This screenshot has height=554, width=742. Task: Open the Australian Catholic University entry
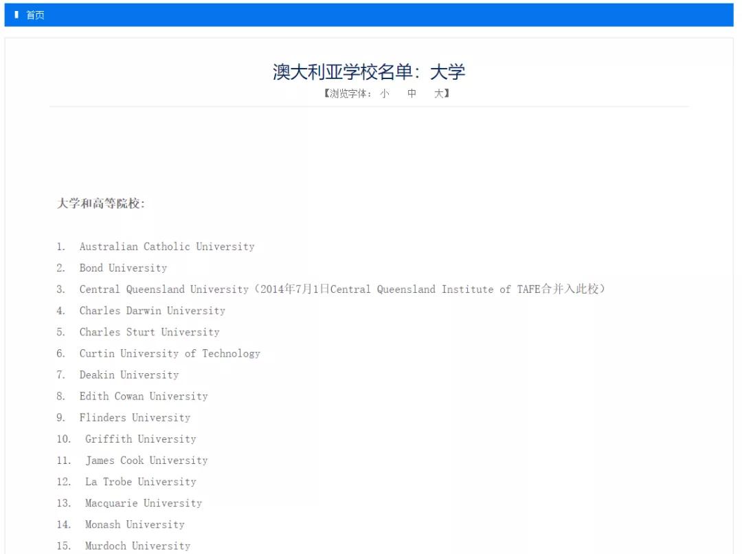pos(167,246)
